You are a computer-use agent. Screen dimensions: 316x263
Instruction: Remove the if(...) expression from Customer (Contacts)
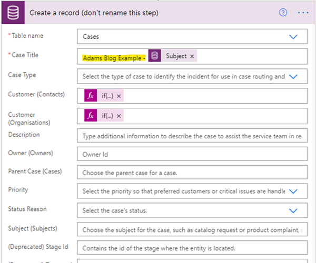(119, 96)
